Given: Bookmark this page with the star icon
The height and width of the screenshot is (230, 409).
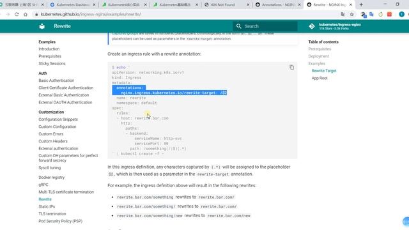Looking at the screenshot, I should click(x=351, y=14).
